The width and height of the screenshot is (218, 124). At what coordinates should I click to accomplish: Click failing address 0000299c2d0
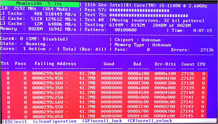click(x=47, y=93)
